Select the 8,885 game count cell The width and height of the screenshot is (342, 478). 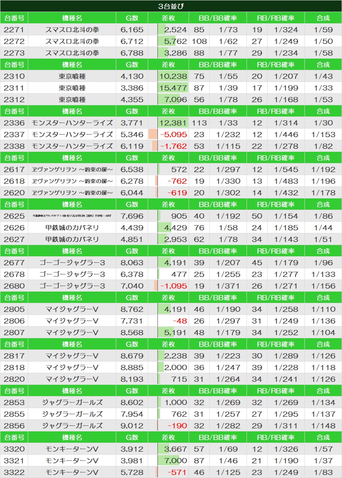[x=132, y=368]
